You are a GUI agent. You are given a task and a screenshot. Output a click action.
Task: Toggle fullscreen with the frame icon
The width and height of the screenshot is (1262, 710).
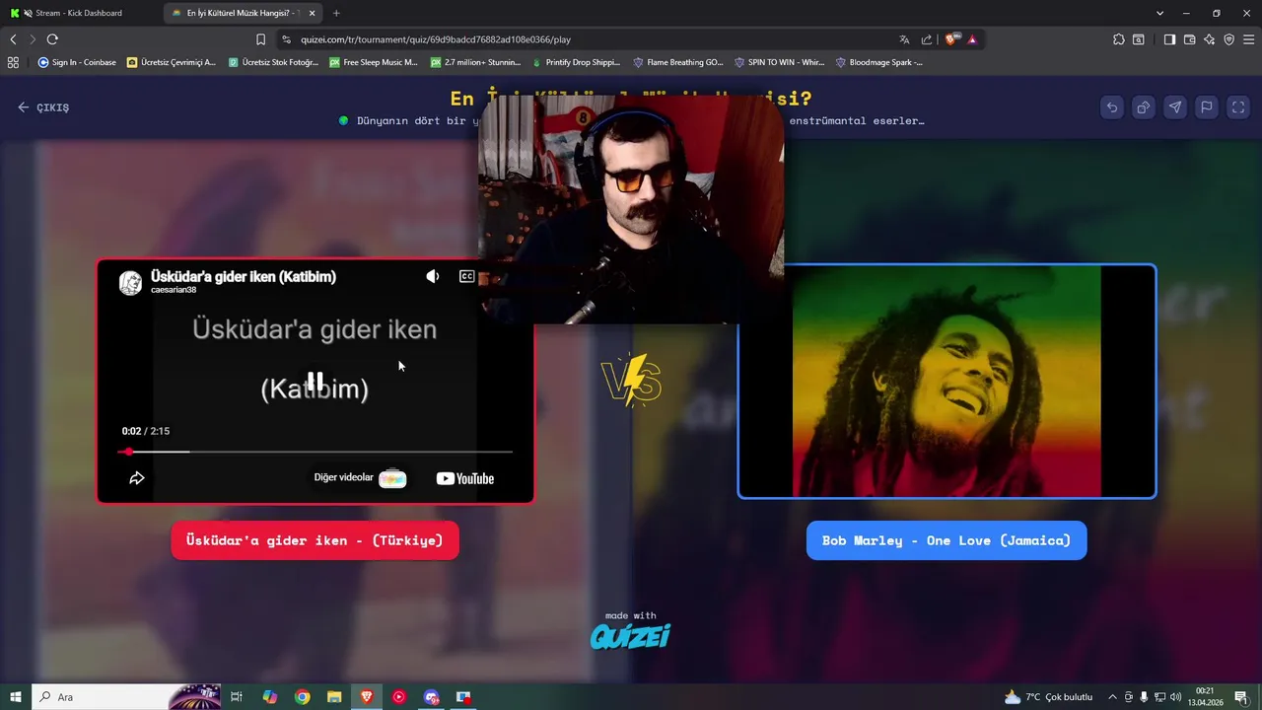pyautogui.click(x=1238, y=107)
